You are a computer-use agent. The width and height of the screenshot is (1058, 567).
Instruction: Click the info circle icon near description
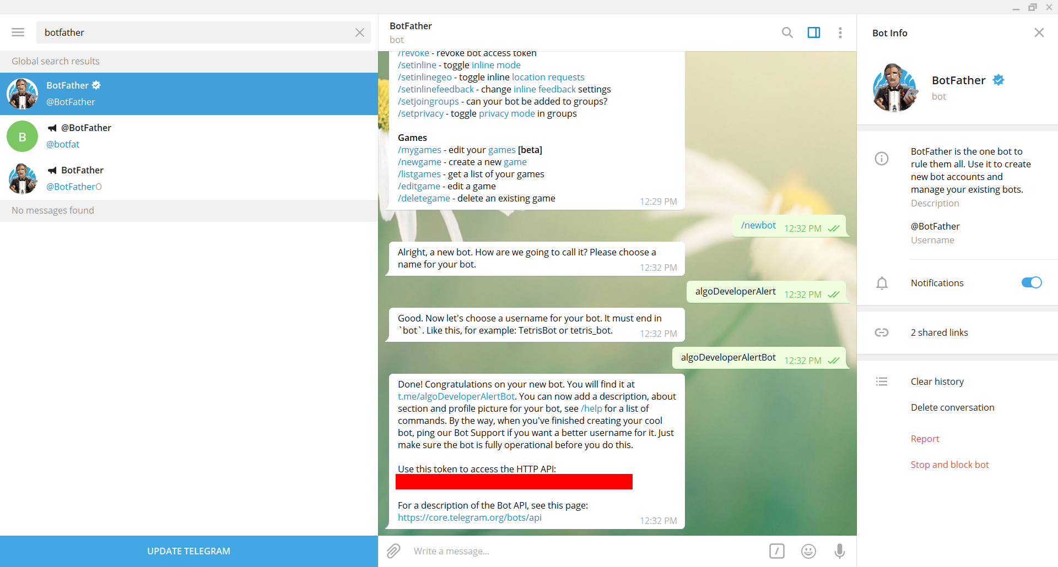point(882,159)
